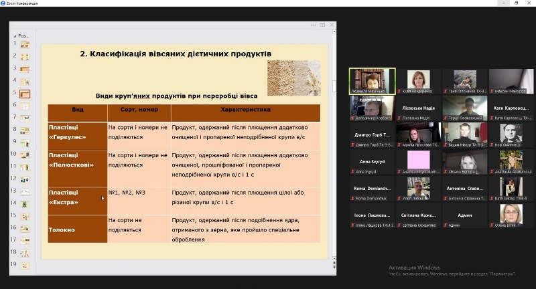Select slide 17 thumbnail
Viewport: 536px width, 289px height.
coord(25,241)
